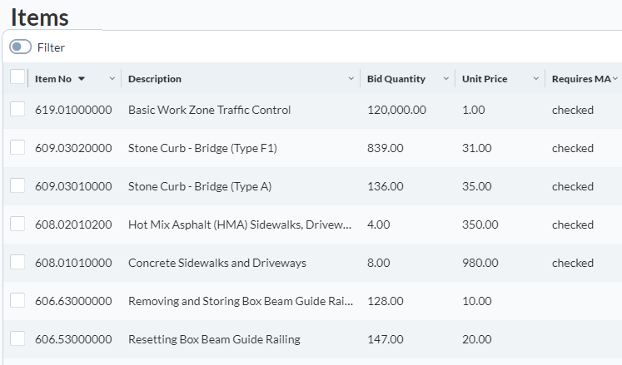The height and width of the screenshot is (365, 622).
Task: Tick checkbox for item 609.03010000
Action: (x=17, y=185)
